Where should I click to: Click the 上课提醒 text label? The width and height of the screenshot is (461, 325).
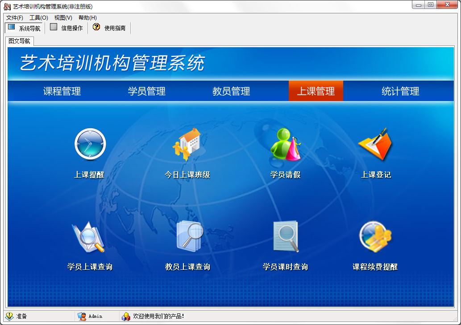click(89, 175)
